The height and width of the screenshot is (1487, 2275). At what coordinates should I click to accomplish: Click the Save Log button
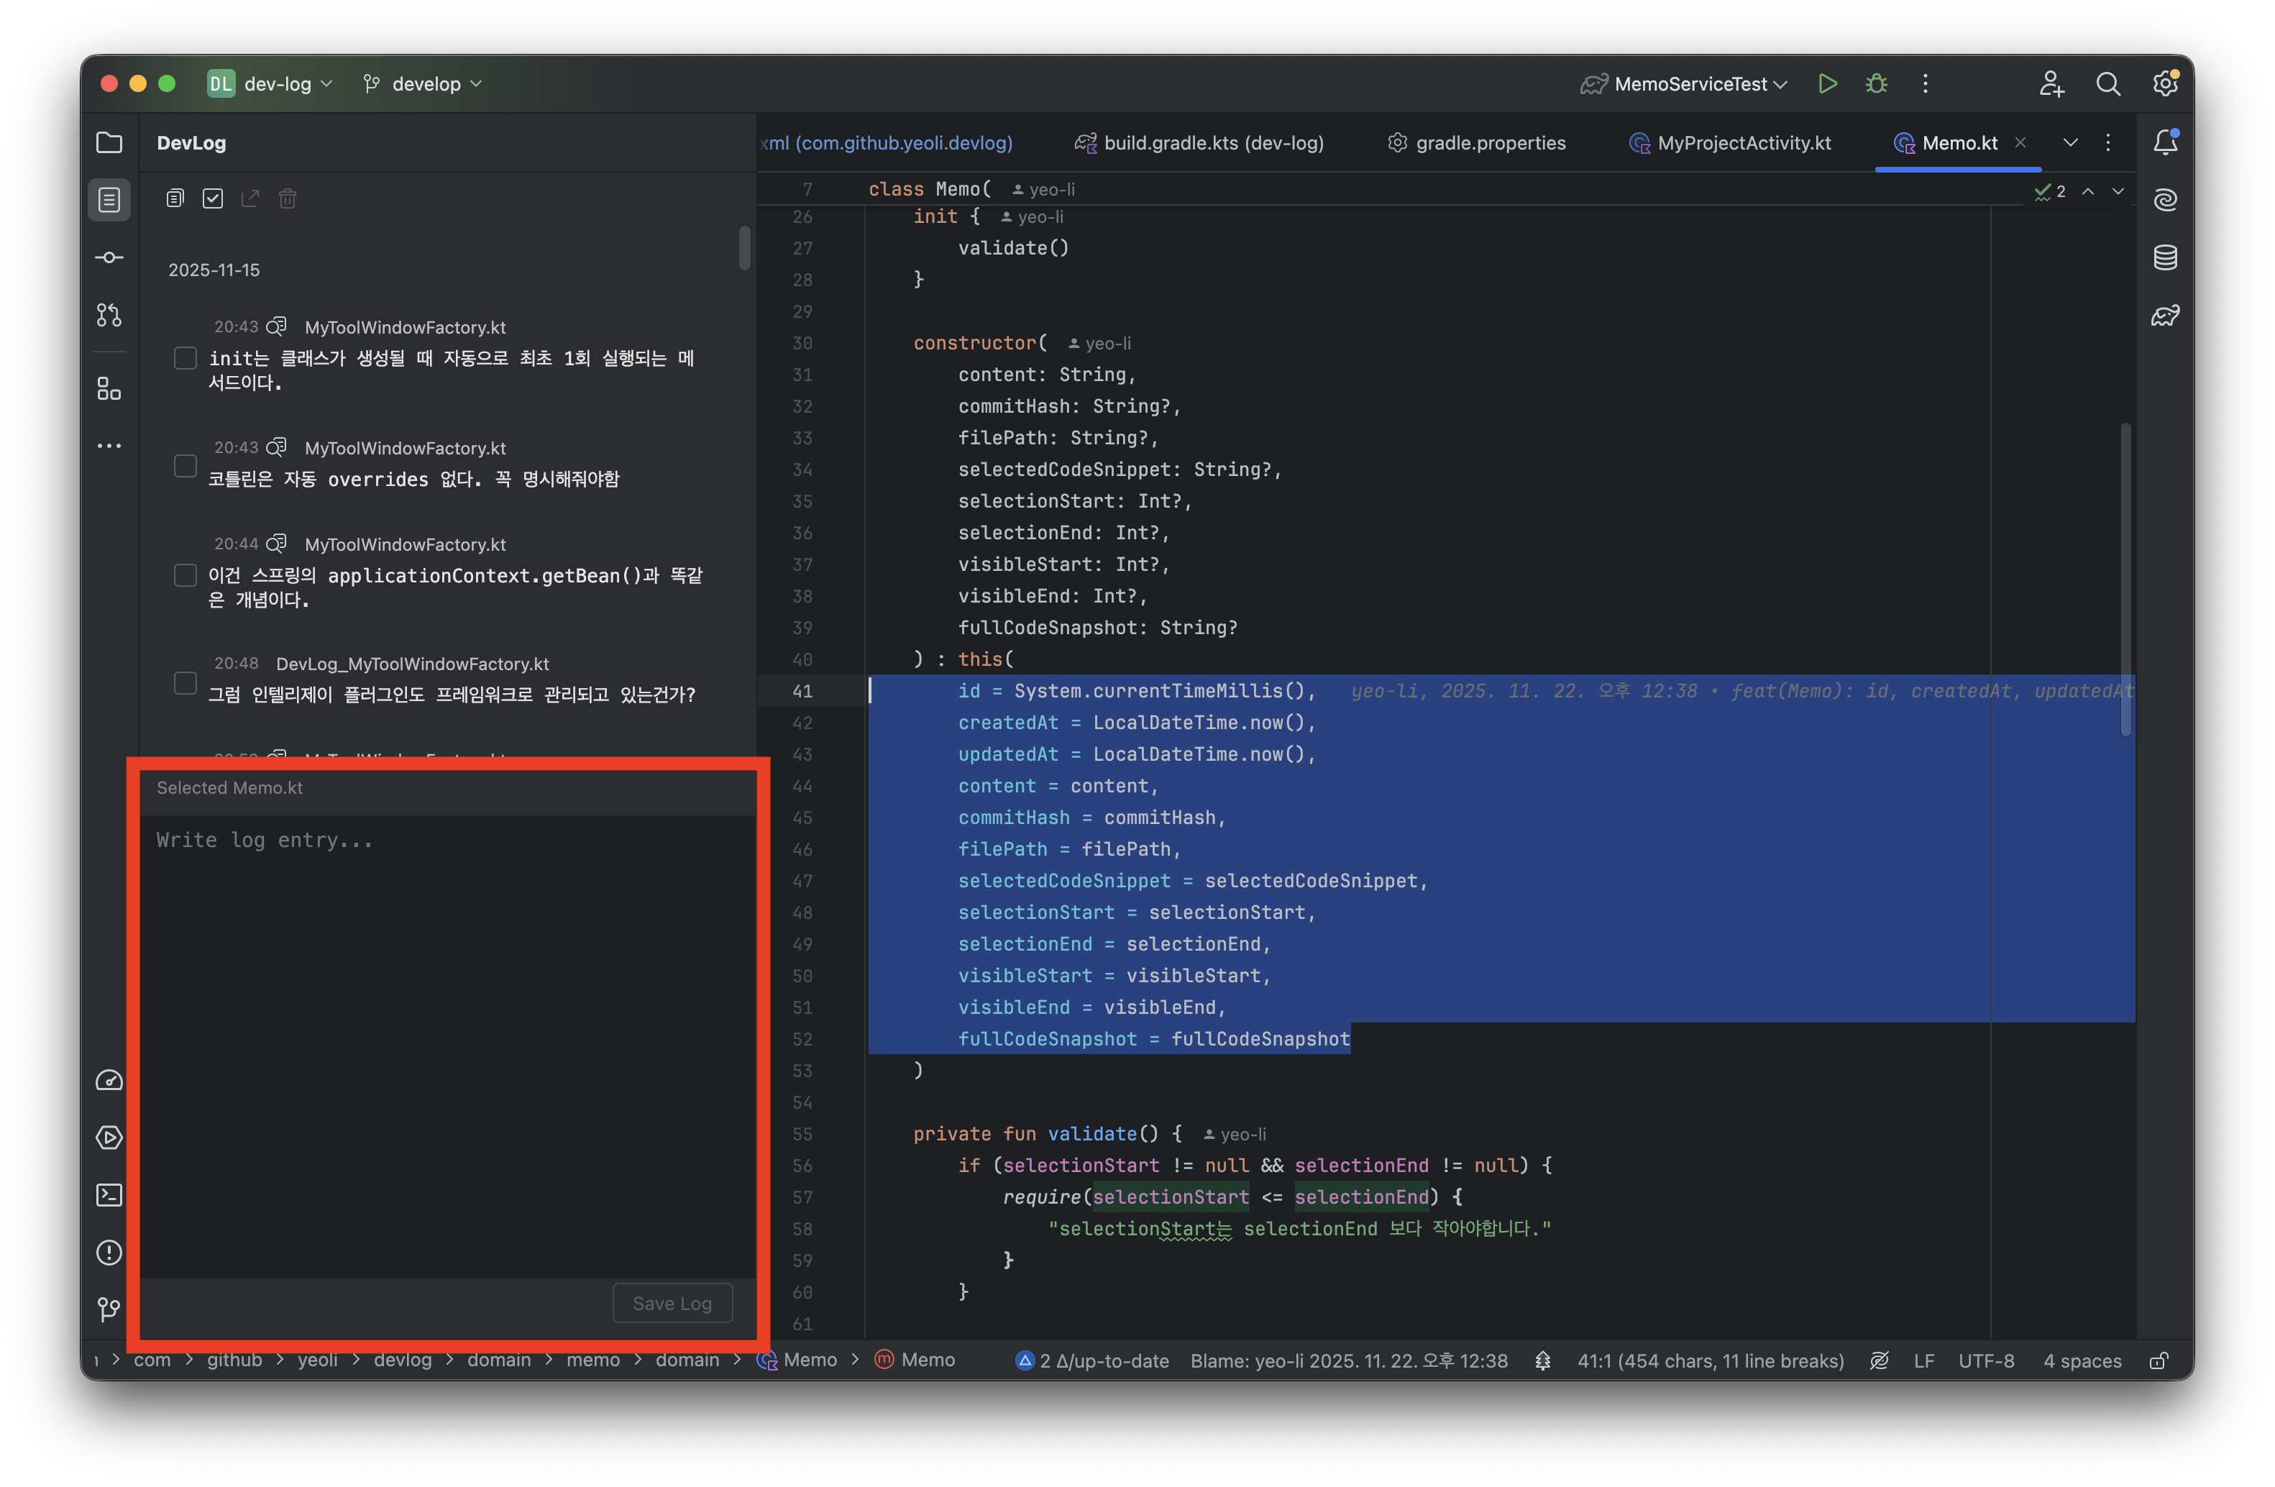pos(672,1304)
